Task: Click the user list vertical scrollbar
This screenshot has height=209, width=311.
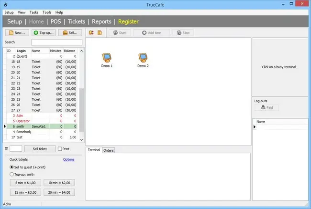Action: coord(81,95)
